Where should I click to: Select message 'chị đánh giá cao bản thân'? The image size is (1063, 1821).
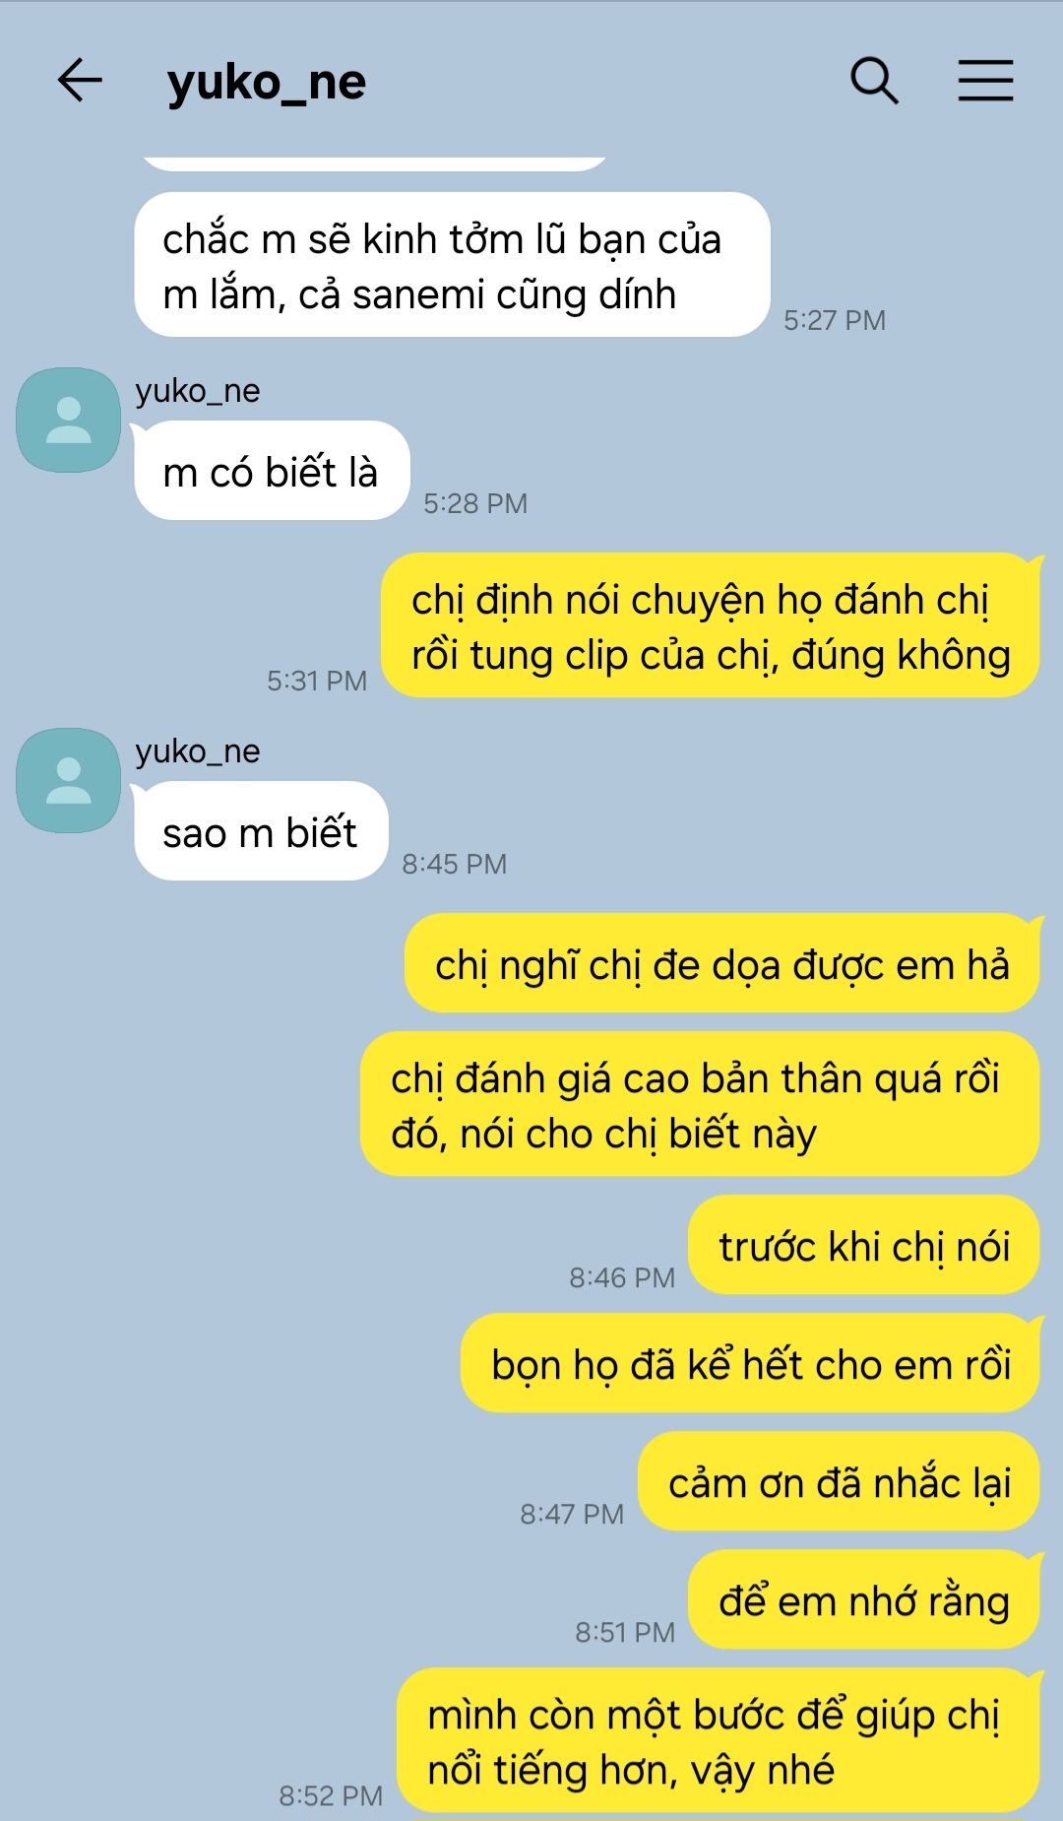(700, 1104)
